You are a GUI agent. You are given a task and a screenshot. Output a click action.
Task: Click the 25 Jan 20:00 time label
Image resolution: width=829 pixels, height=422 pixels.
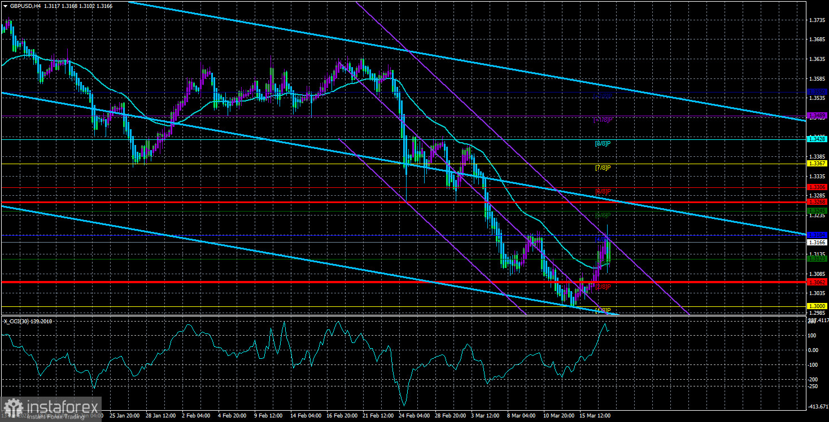(x=125, y=416)
